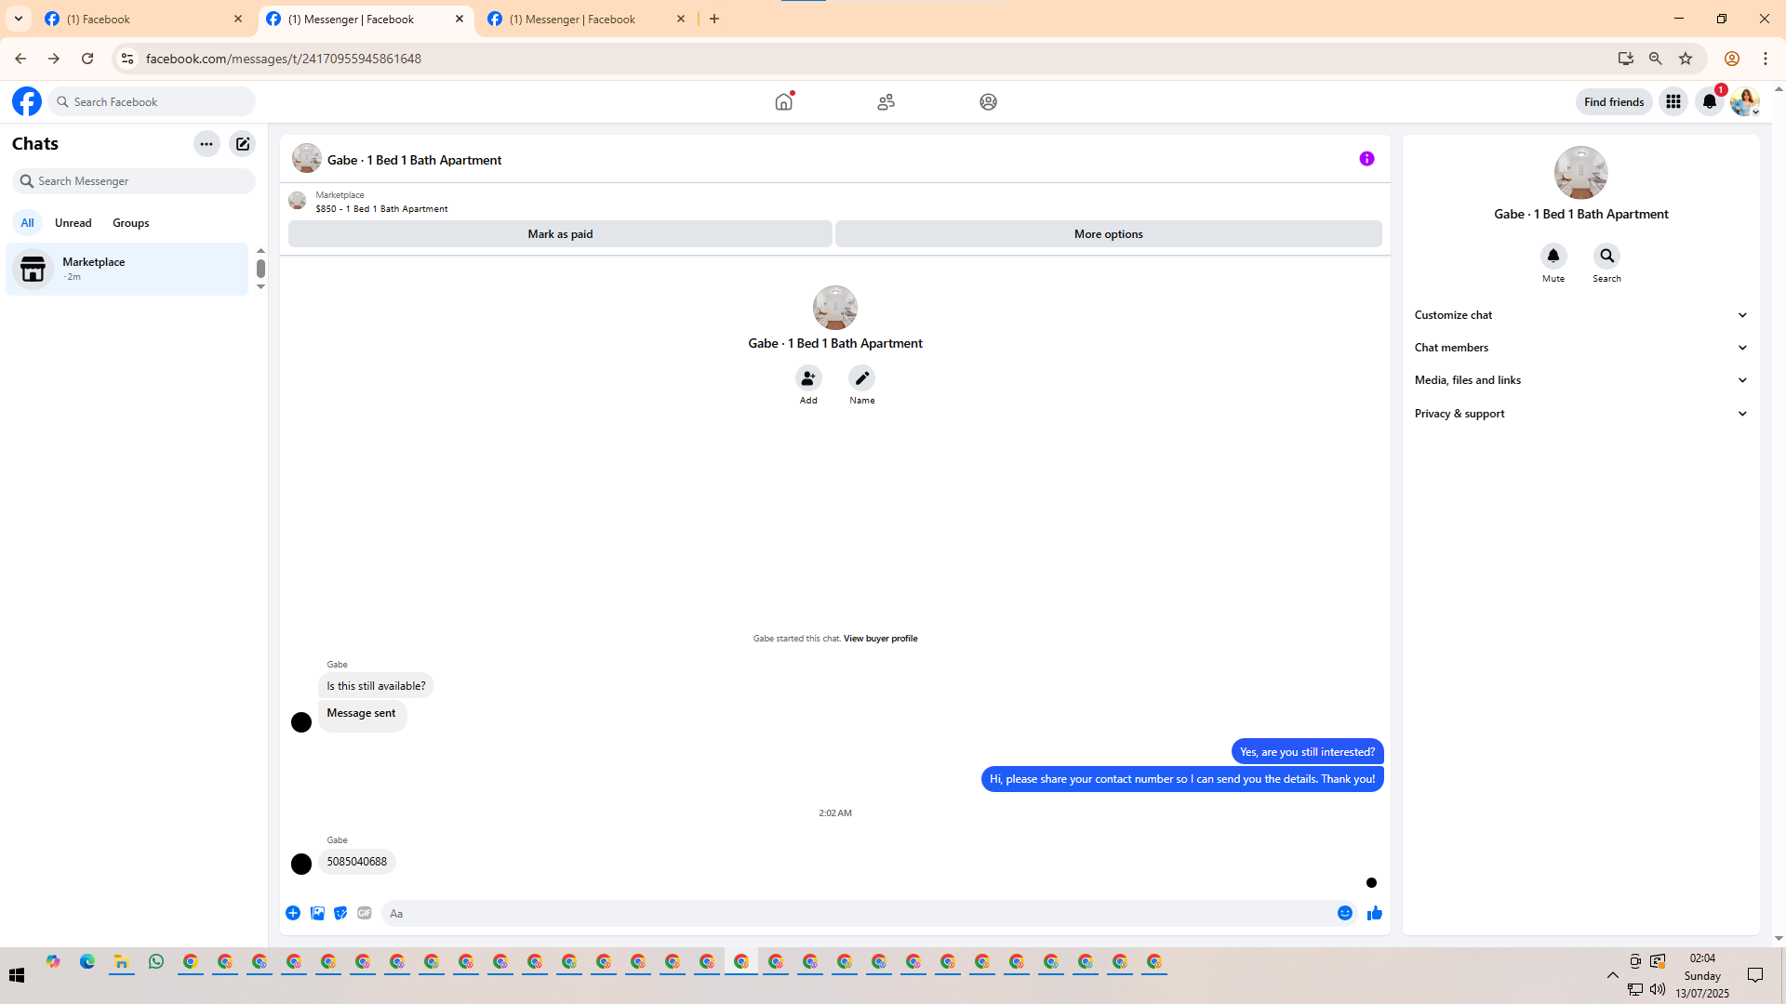This screenshot has height=1004, width=1786.
Task: Open the emoji picker in message box
Action: pyautogui.click(x=1344, y=913)
